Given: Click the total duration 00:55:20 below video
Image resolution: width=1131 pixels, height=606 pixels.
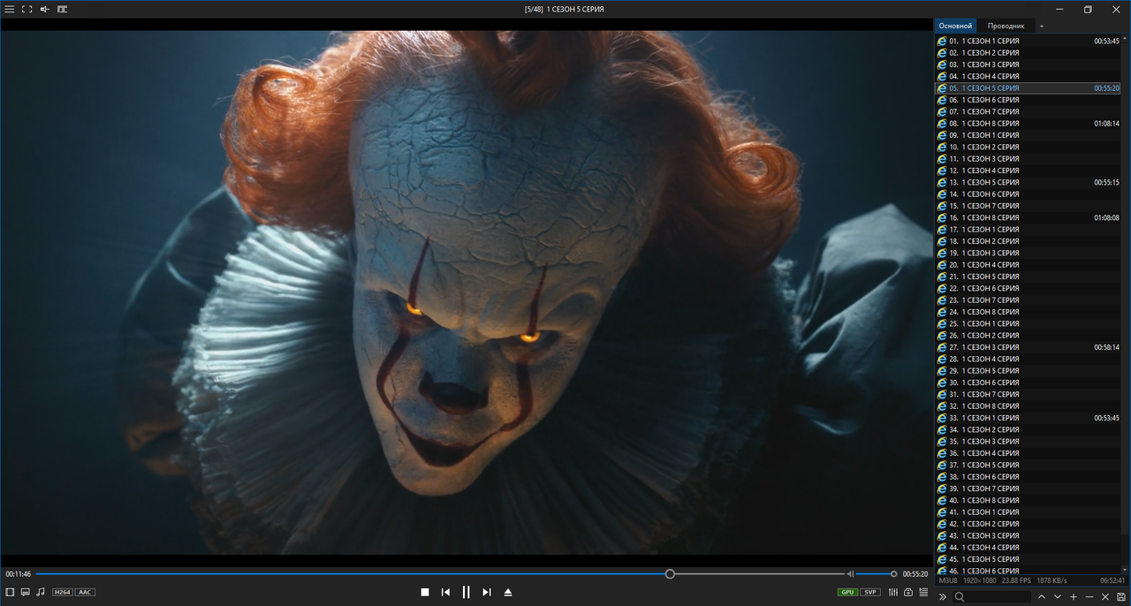Looking at the screenshot, I should 915,574.
